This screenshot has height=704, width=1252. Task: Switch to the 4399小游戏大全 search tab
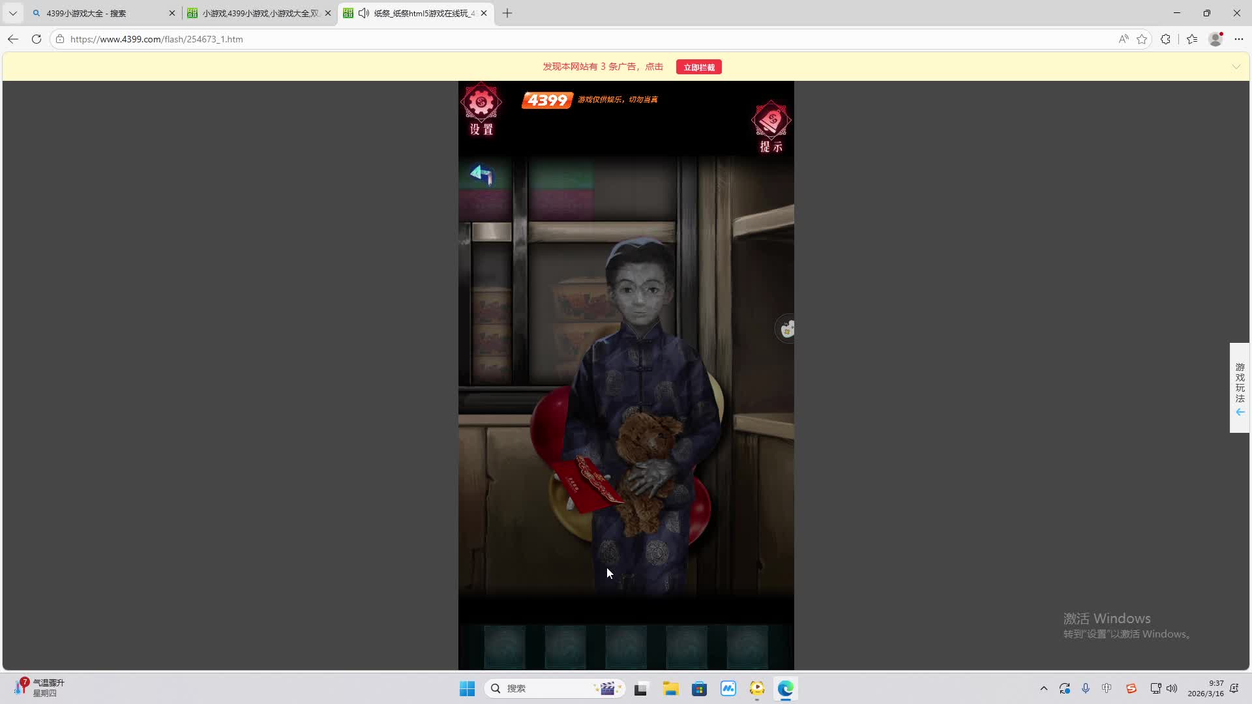tap(87, 13)
